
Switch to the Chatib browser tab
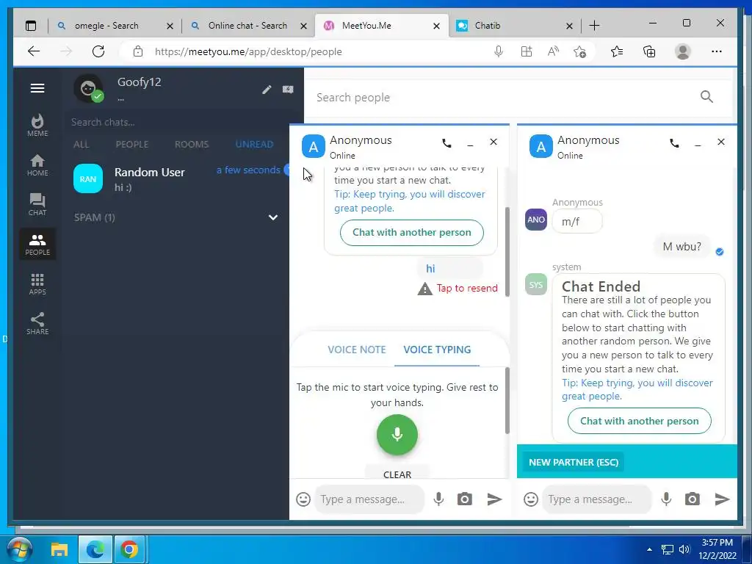pyautogui.click(x=515, y=26)
